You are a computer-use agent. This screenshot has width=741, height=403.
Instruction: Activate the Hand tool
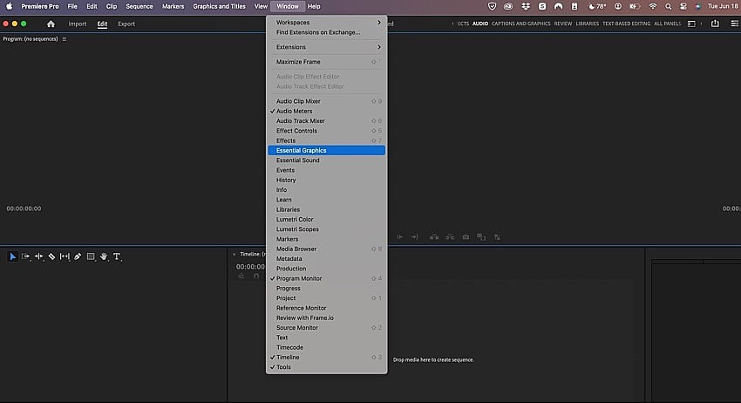coord(104,256)
